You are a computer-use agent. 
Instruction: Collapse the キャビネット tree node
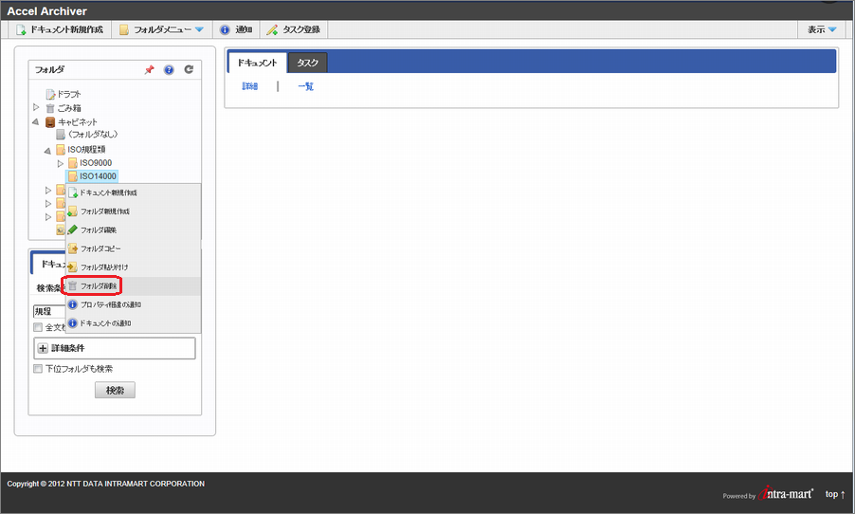point(36,121)
